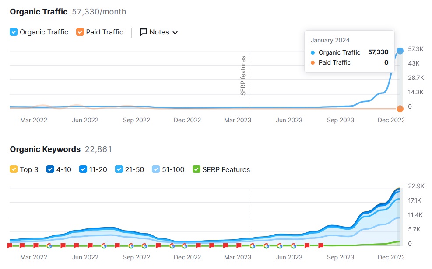The width and height of the screenshot is (432, 269).
Task: Toggle the 51-100 keyword range checkbox
Action: coord(156,169)
